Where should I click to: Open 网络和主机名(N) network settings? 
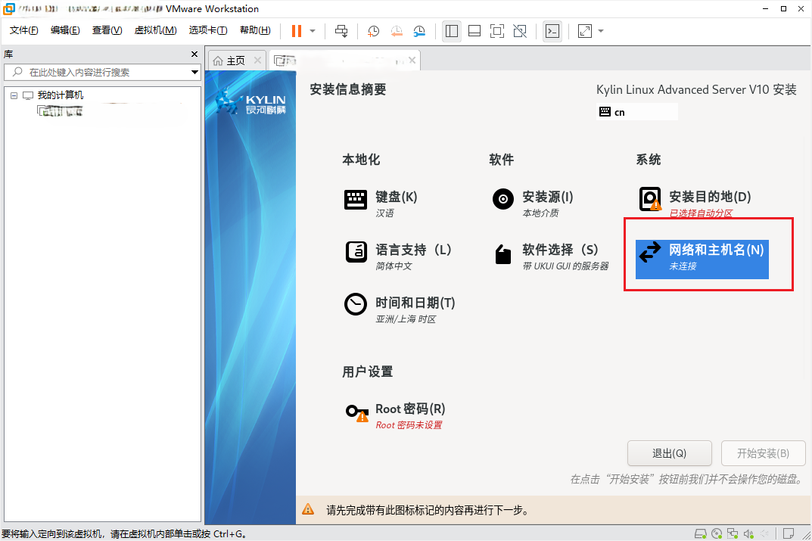click(702, 260)
